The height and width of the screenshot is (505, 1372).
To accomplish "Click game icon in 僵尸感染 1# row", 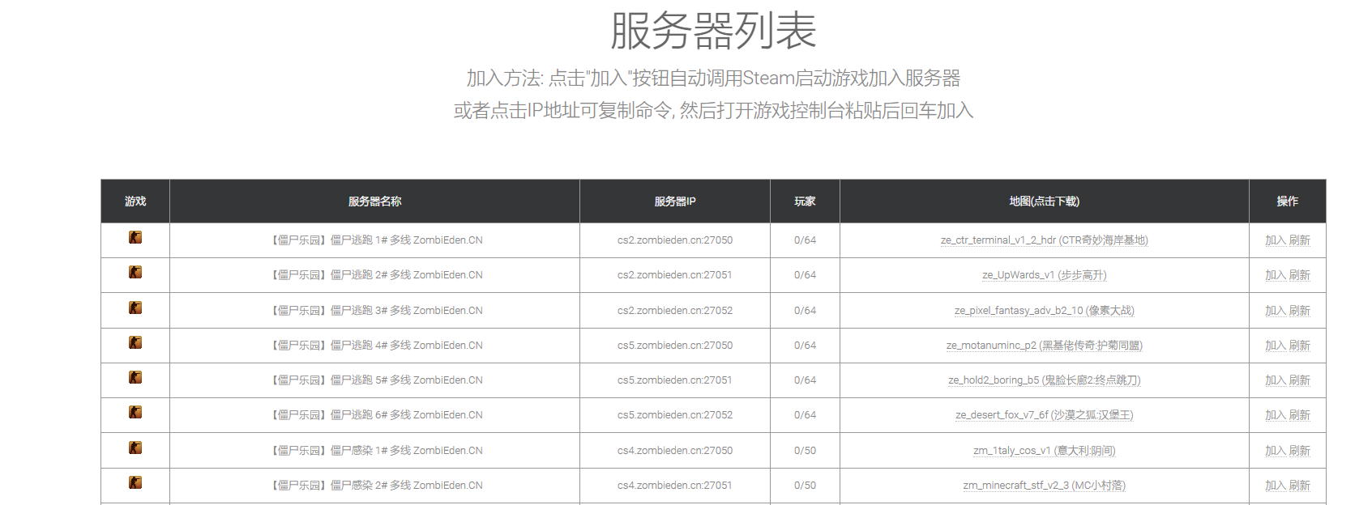I will point(135,448).
